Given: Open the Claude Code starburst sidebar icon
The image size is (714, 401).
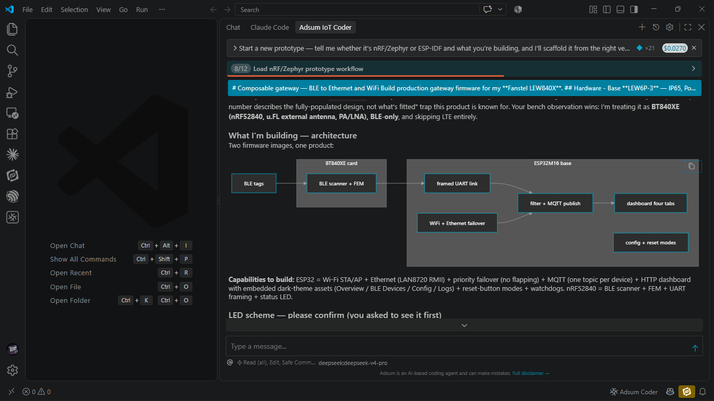Looking at the screenshot, I should [12, 155].
